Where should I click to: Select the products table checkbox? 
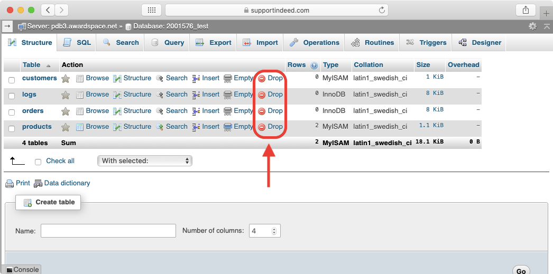pyautogui.click(x=12, y=128)
